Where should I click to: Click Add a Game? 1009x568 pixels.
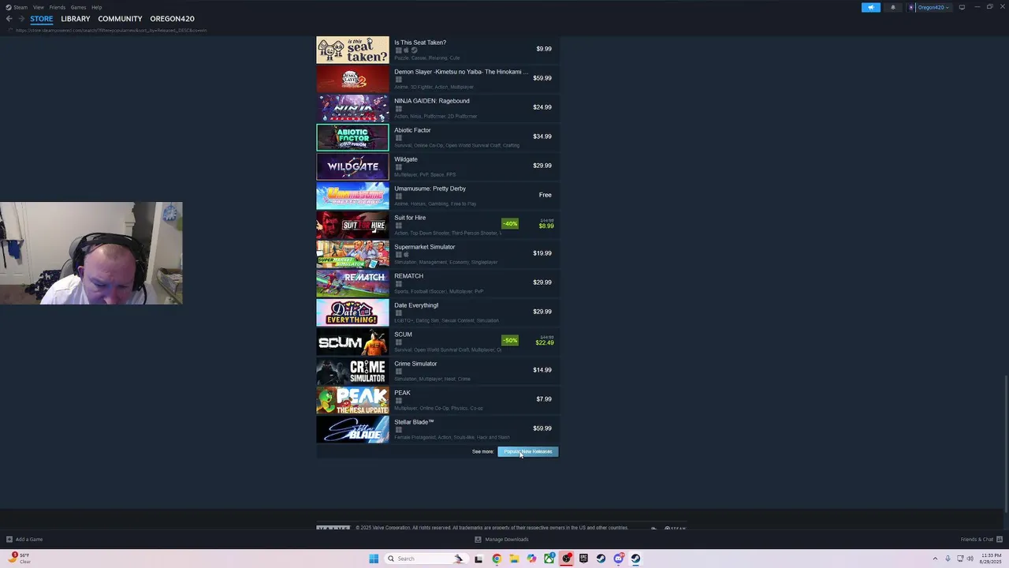(24, 540)
